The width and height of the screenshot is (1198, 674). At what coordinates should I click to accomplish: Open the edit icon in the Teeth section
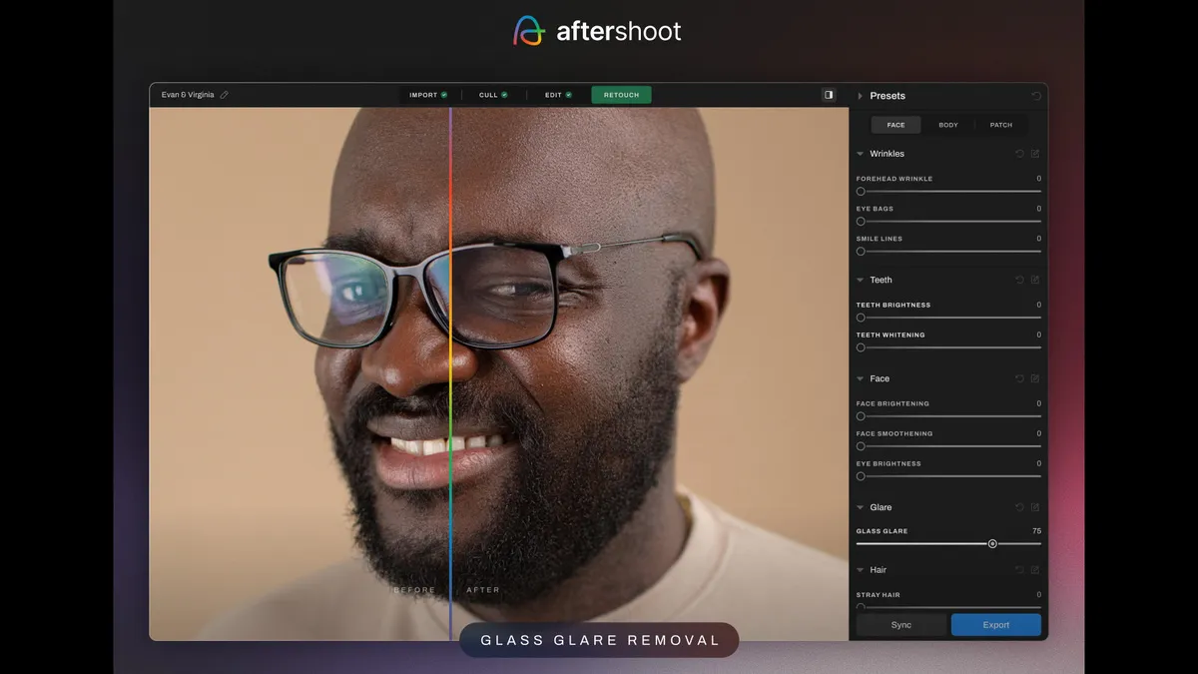coord(1034,280)
